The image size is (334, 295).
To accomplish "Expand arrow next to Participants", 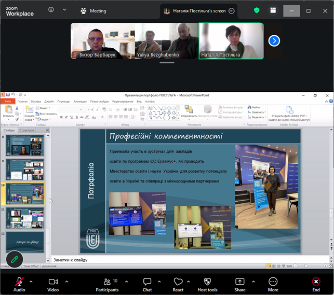I will pyautogui.click(x=127, y=282).
